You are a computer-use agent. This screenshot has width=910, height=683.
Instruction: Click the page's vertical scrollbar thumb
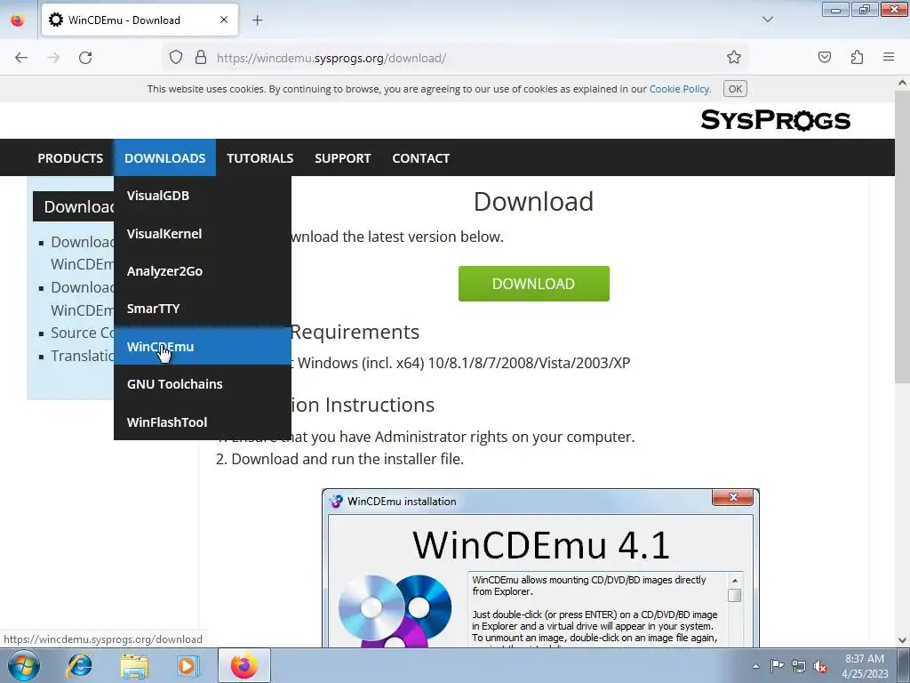coord(902,237)
